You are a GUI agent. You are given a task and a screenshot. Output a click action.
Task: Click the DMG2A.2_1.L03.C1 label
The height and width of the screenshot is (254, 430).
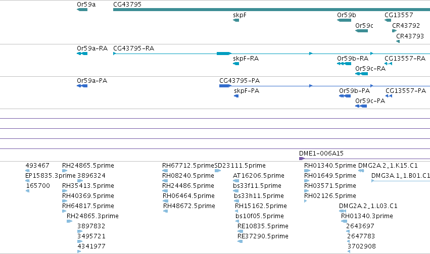(x=368, y=206)
